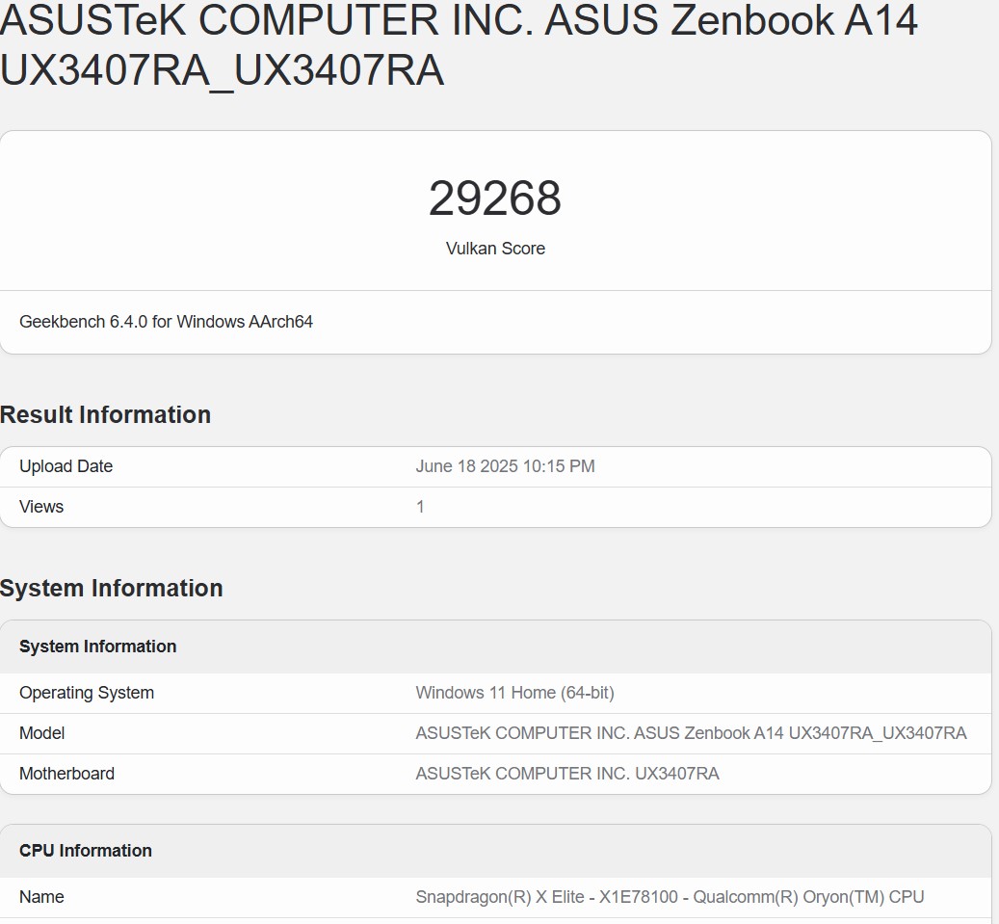Select the Model row label
This screenshot has width=999, height=924.
click(x=42, y=733)
